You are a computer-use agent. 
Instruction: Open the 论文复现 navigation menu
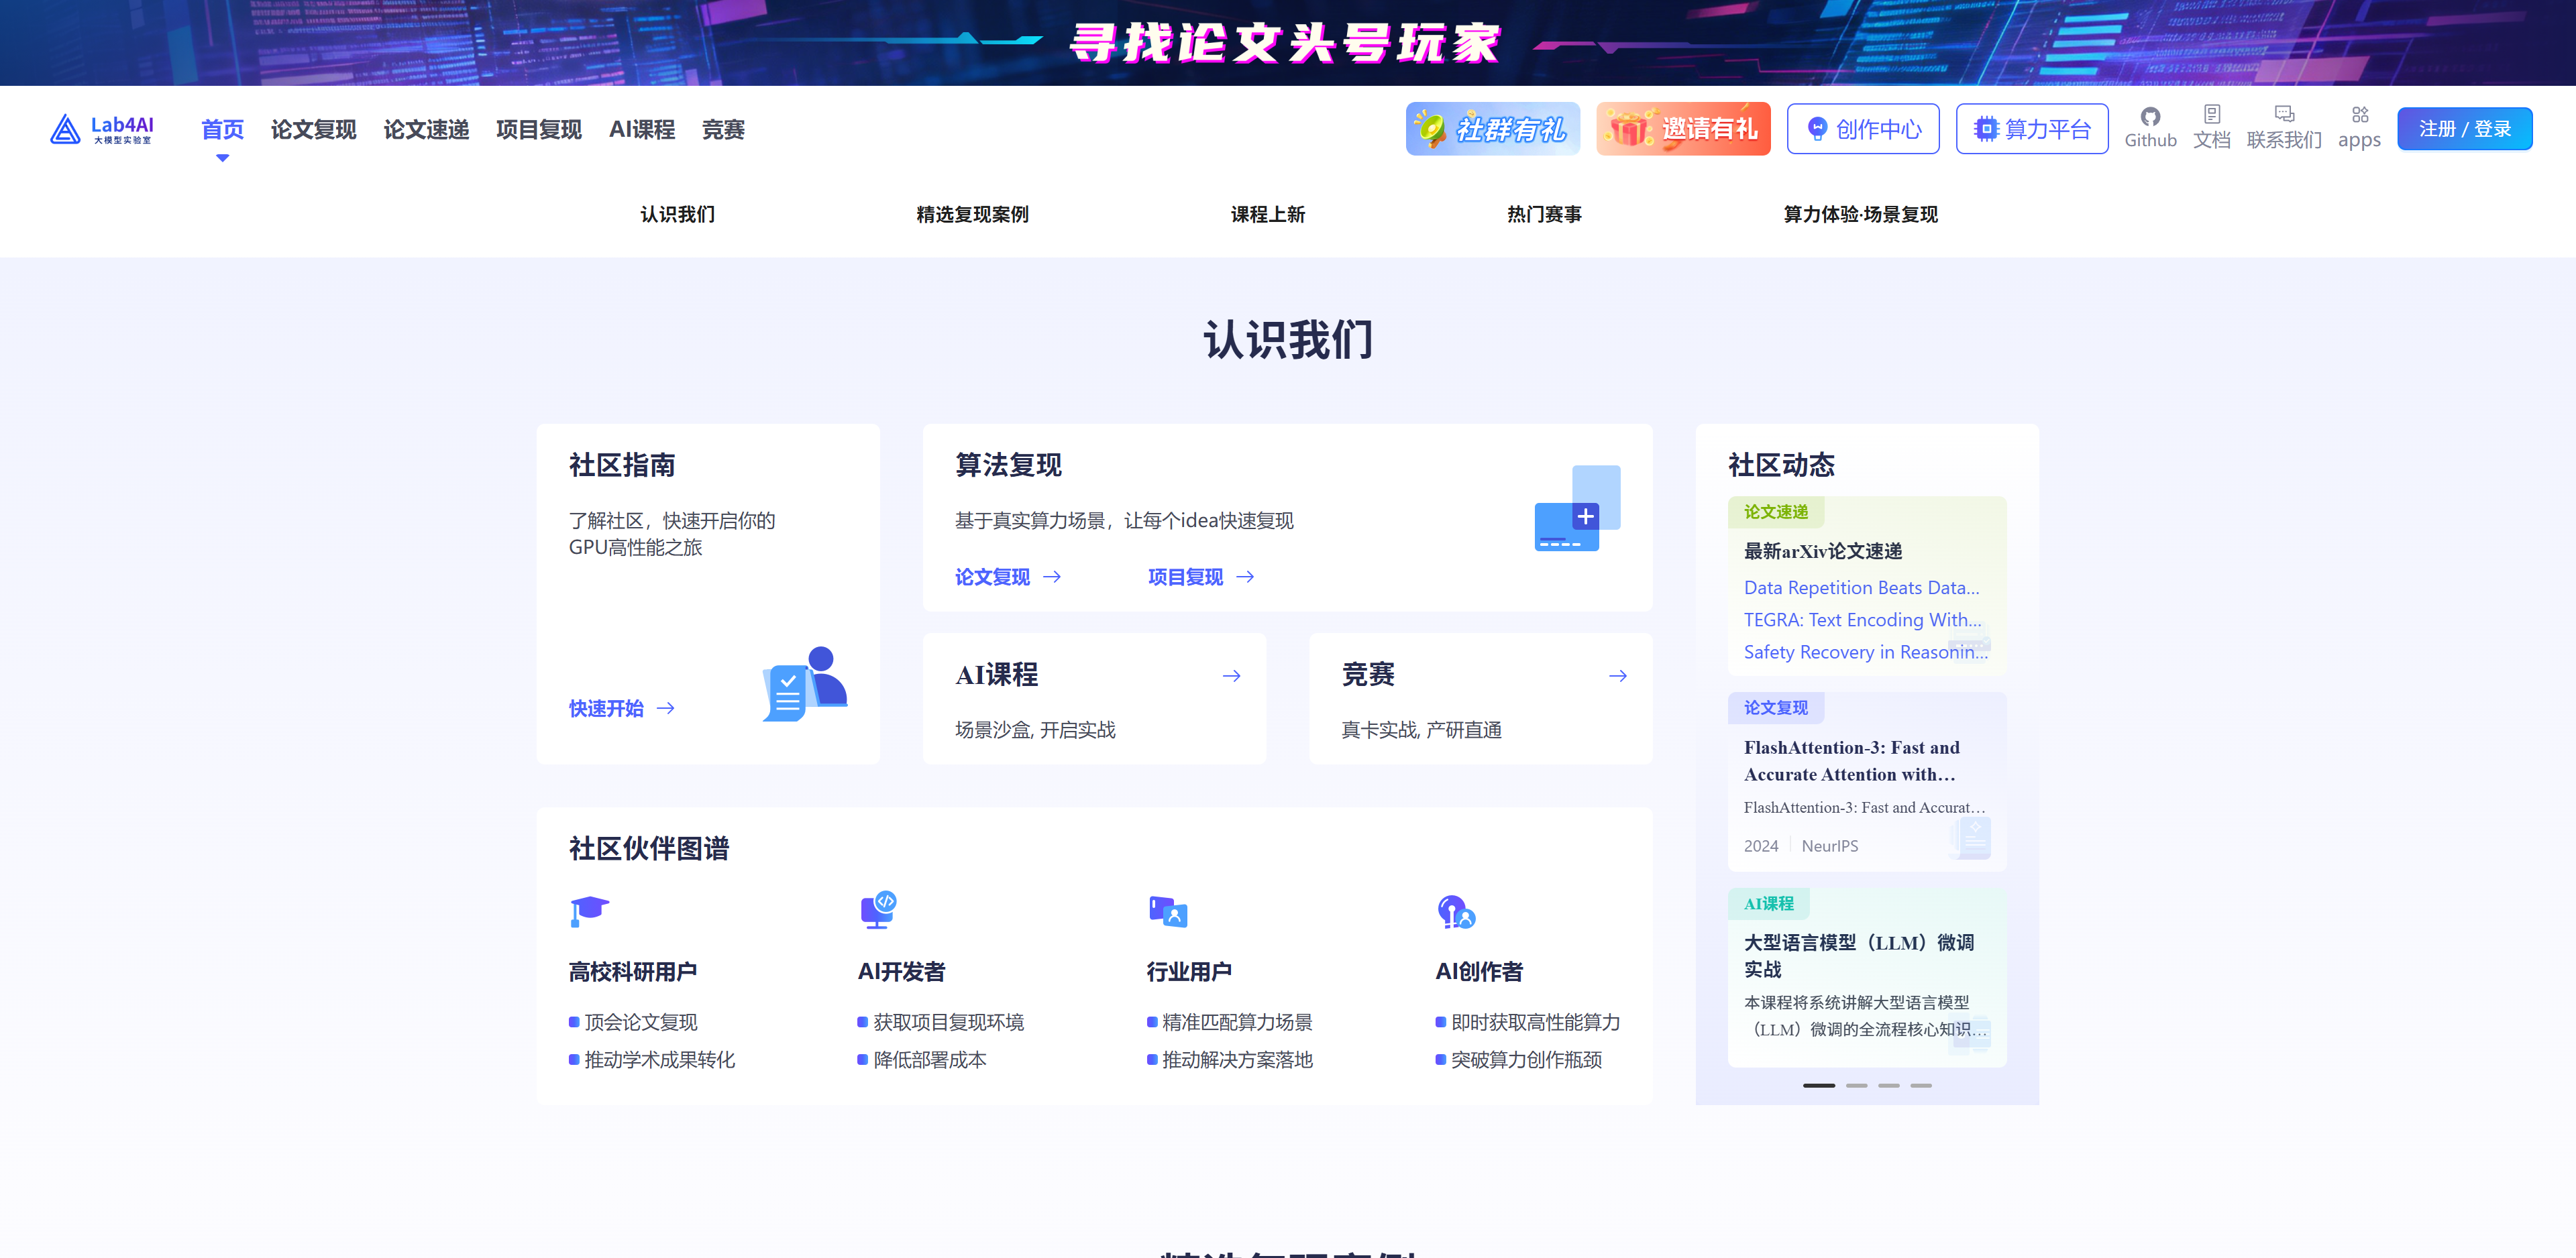tap(313, 130)
